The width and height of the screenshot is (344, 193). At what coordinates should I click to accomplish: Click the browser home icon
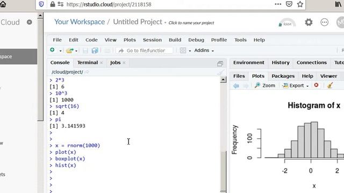[3, 4]
